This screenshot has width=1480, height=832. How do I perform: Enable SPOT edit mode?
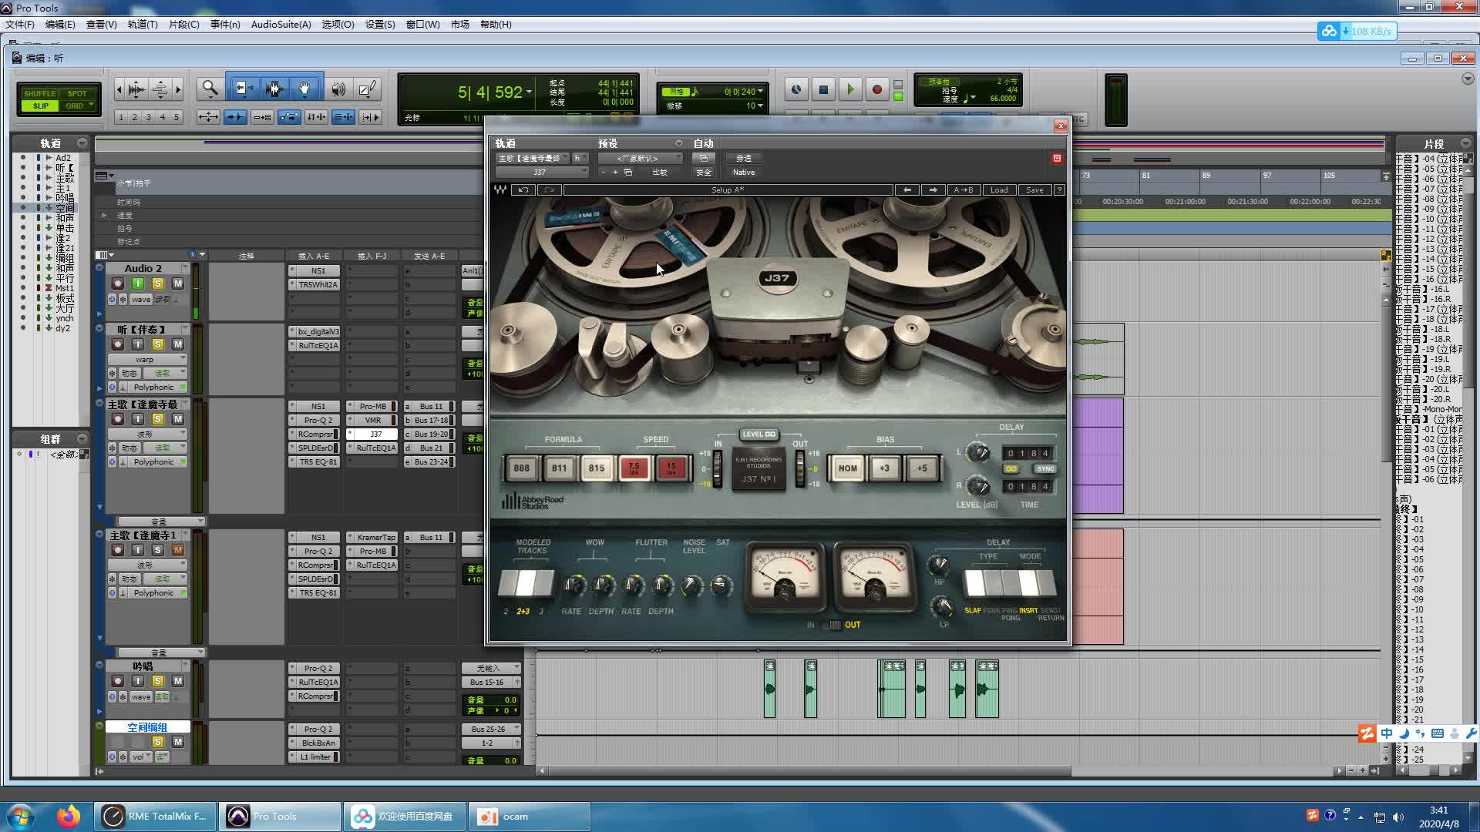77,93
